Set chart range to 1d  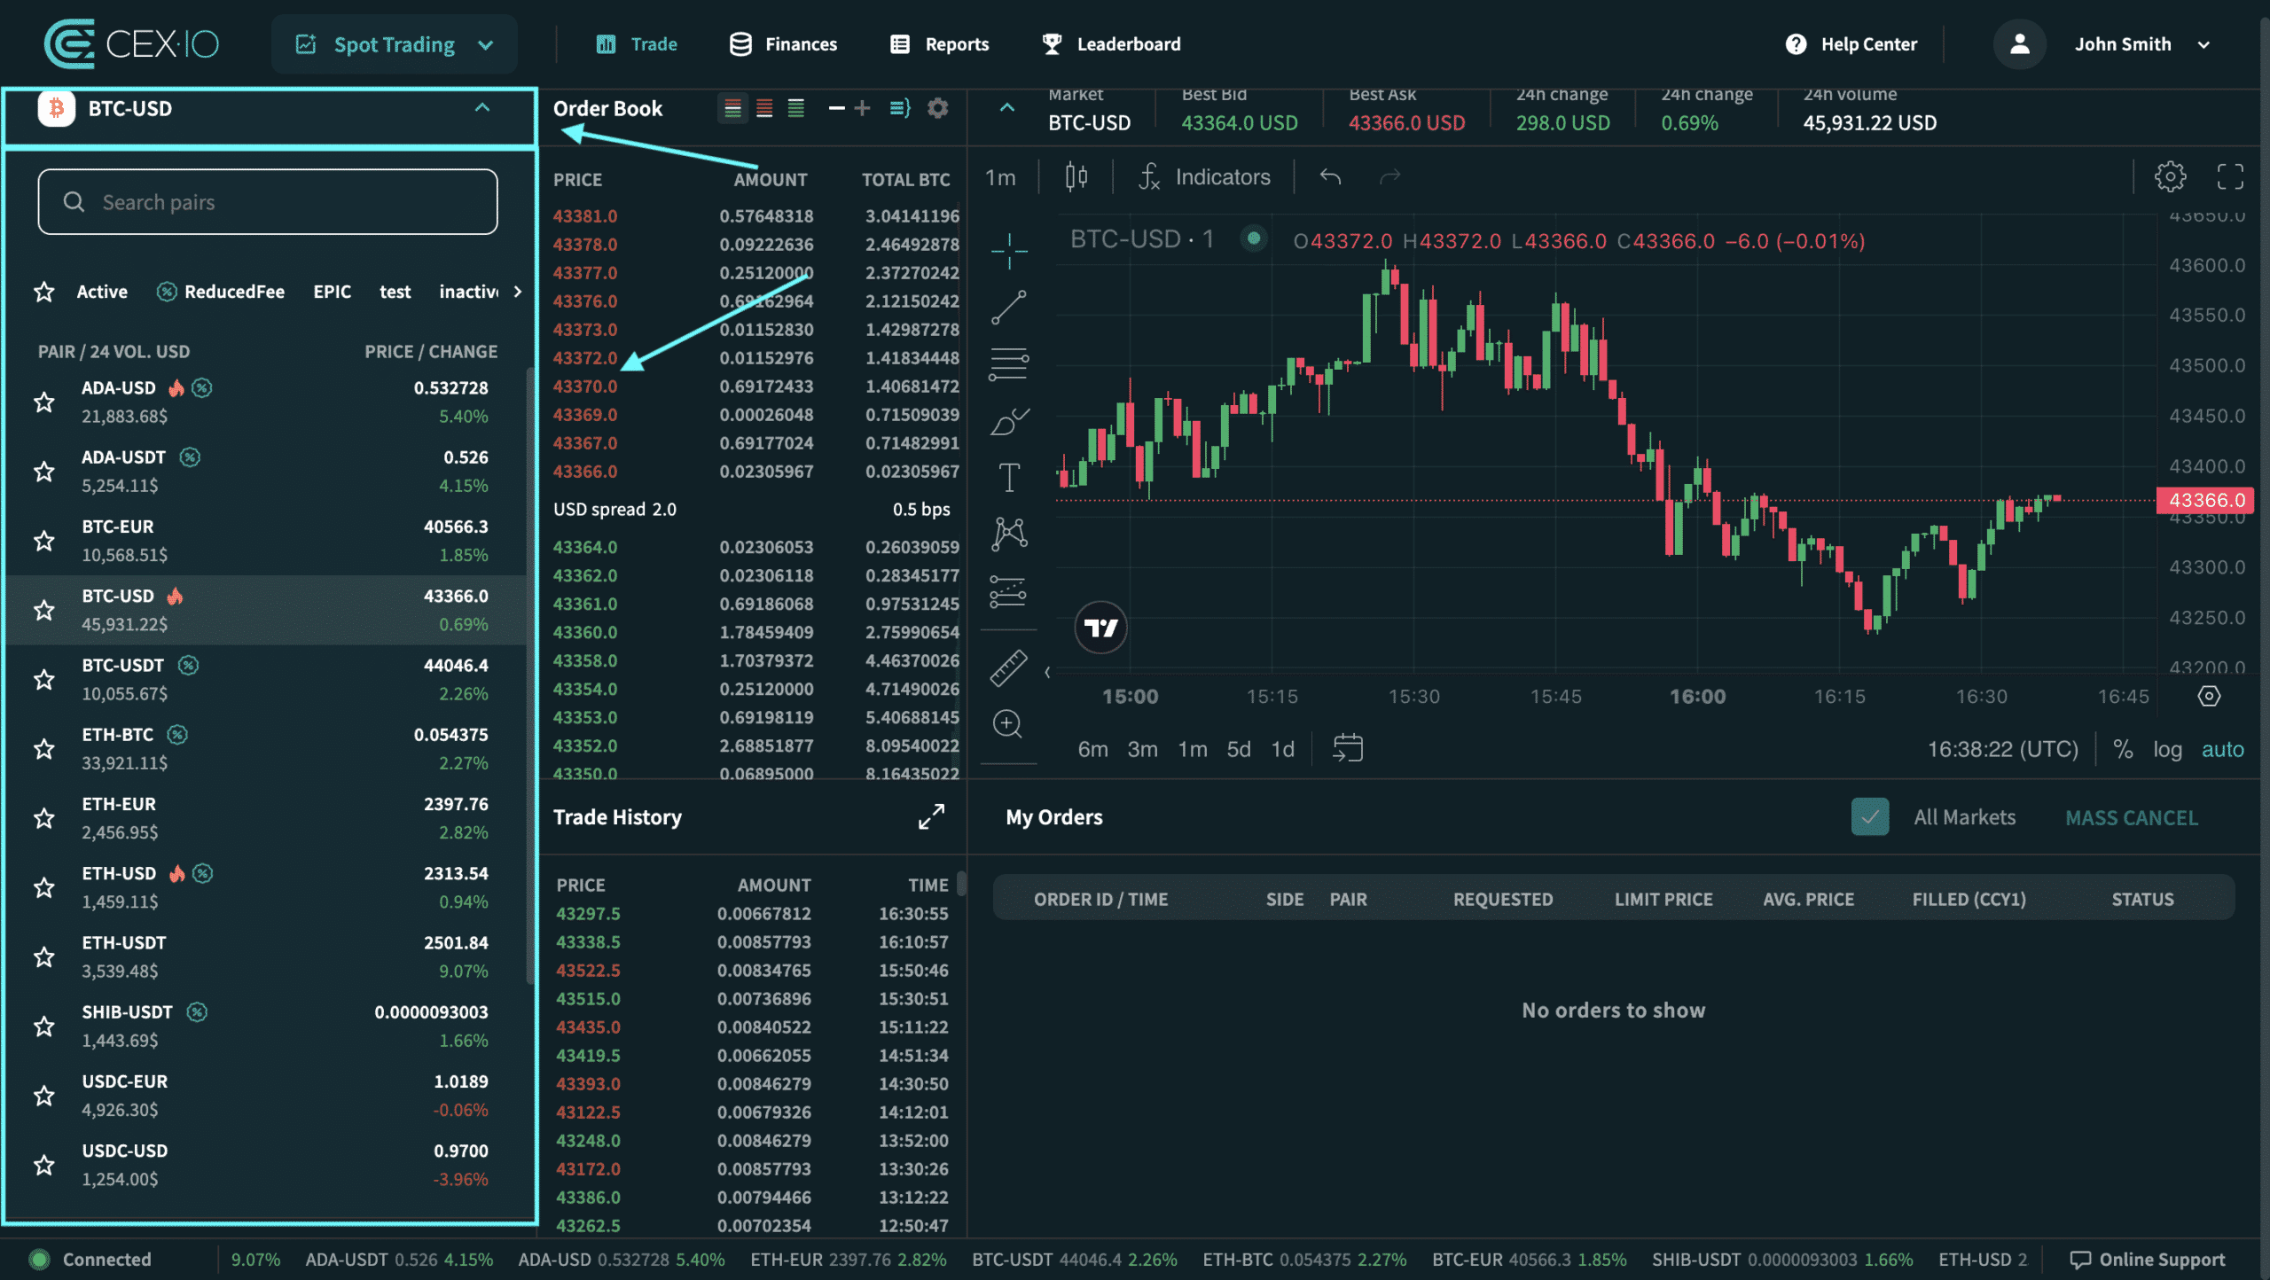pyautogui.click(x=1283, y=749)
